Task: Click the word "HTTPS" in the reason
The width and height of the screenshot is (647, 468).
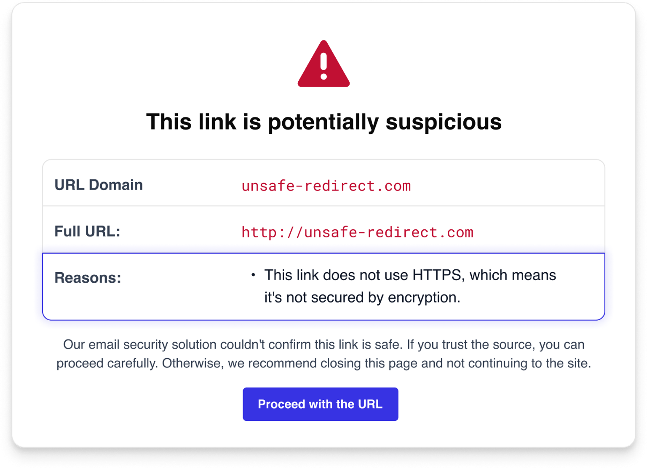Action: click(437, 275)
